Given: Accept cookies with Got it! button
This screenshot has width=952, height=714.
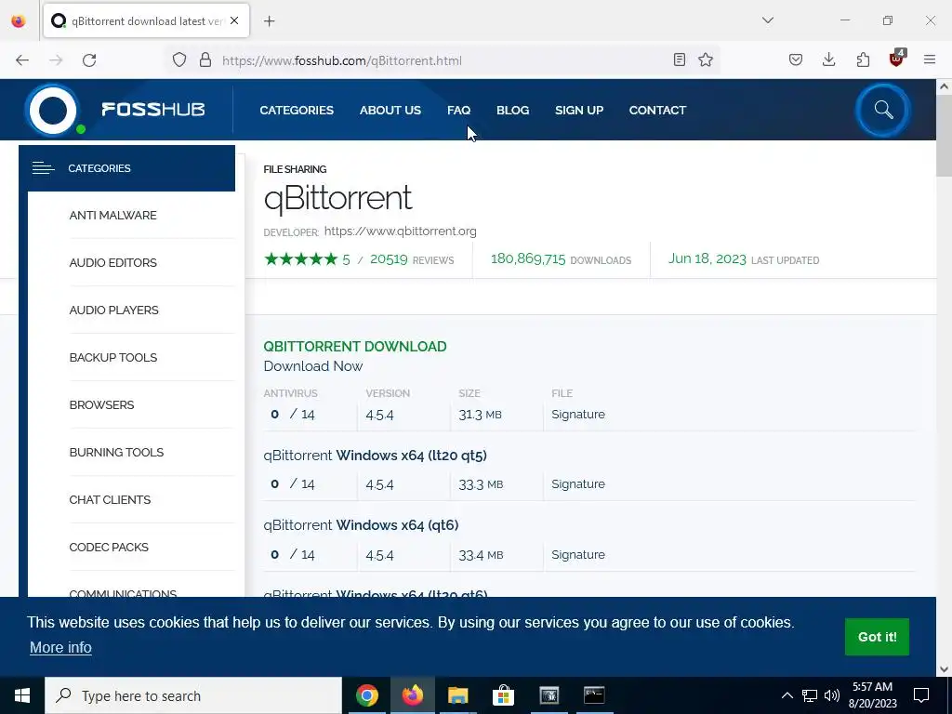Looking at the screenshot, I should [877, 637].
